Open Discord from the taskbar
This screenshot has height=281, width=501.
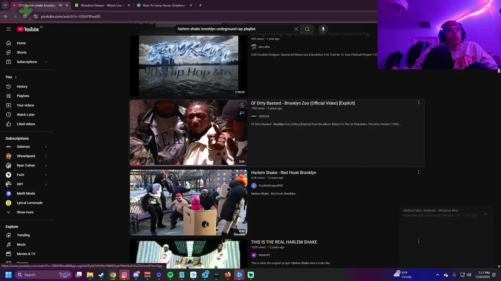[136, 275]
